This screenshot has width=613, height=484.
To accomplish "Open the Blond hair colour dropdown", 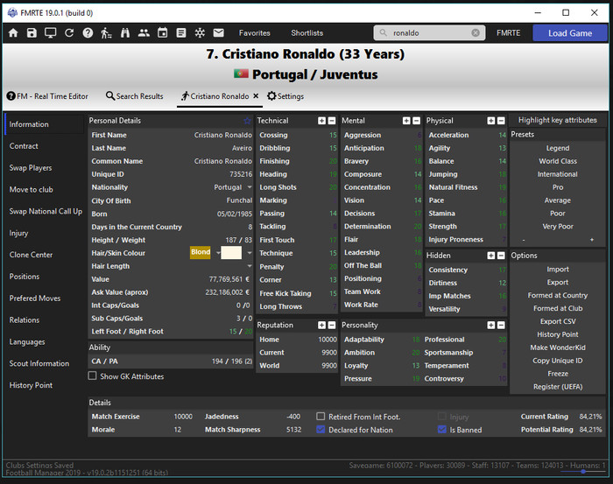I will pyautogui.click(x=218, y=253).
